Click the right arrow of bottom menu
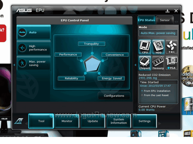Viewport: 193px width, 144px height. point(160,123)
